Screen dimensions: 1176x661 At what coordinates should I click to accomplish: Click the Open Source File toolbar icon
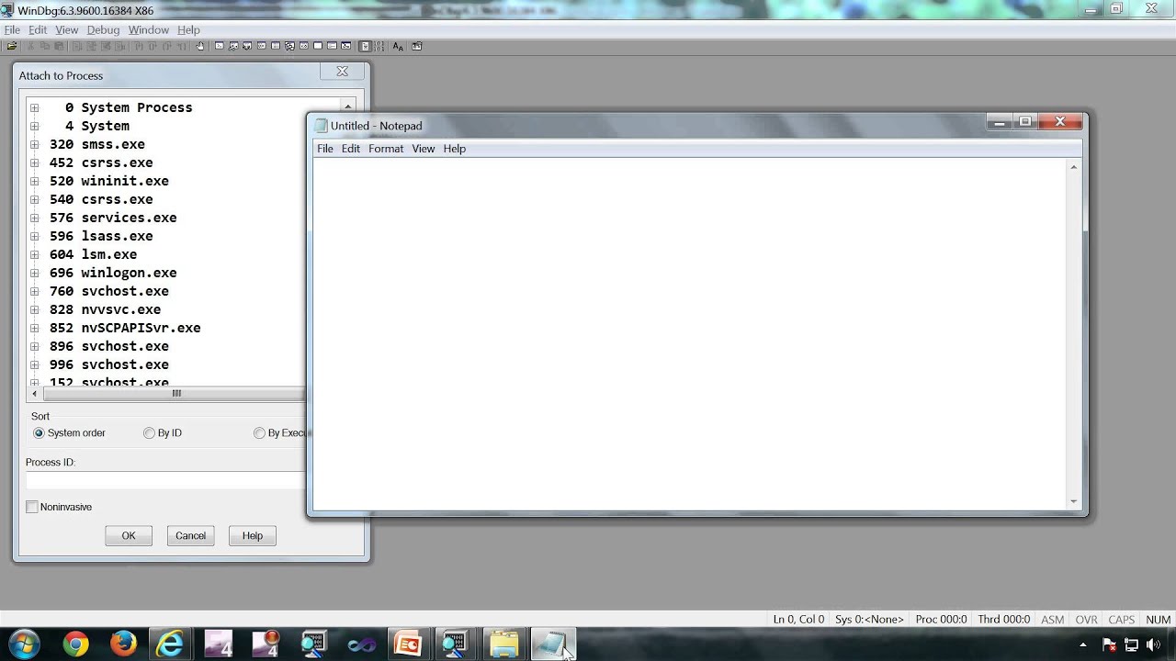pos(12,46)
